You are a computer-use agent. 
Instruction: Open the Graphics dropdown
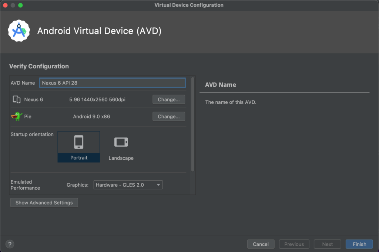tap(128, 185)
